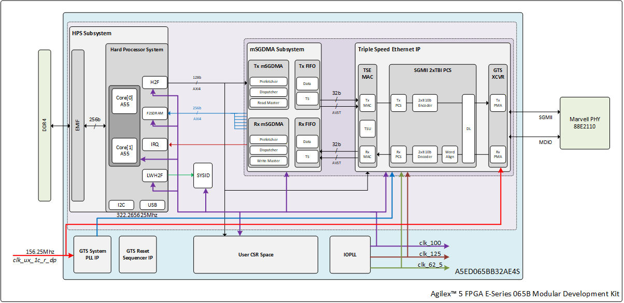The image size is (624, 303).
Task: Click the 256b label beside EMIF
Action: point(94,119)
